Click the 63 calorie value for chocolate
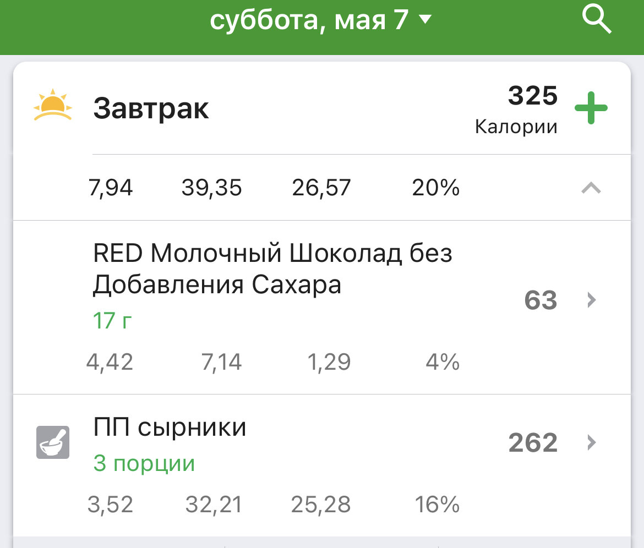The image size is (644, 548). (x=540, y=300)
